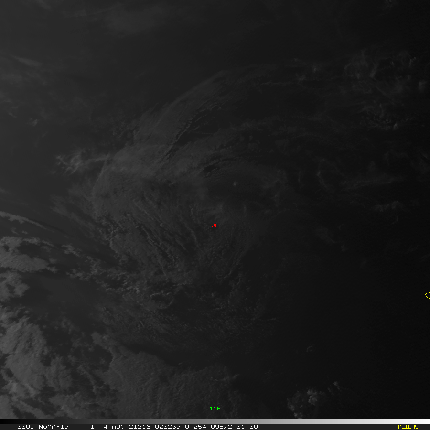
Task: Click the McIDAS label in status bar
Action: (408, 427)
